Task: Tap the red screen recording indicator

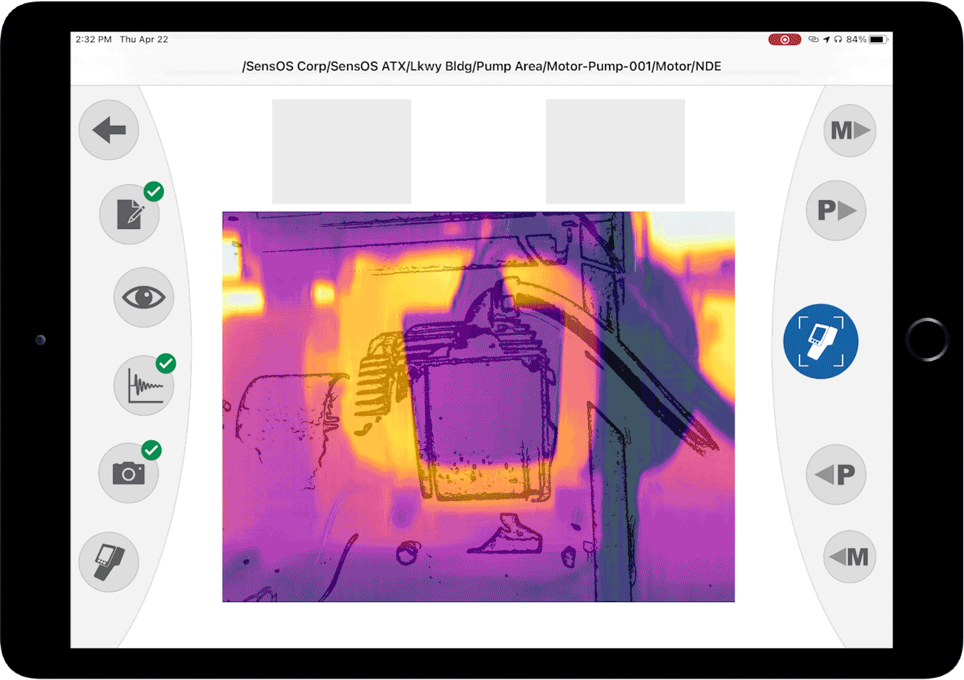Action: pos(784,39)
